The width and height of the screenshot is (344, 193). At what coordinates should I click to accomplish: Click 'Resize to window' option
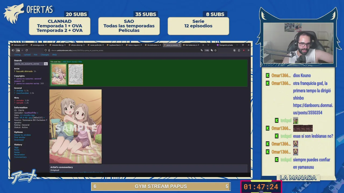tap(23, 135)
